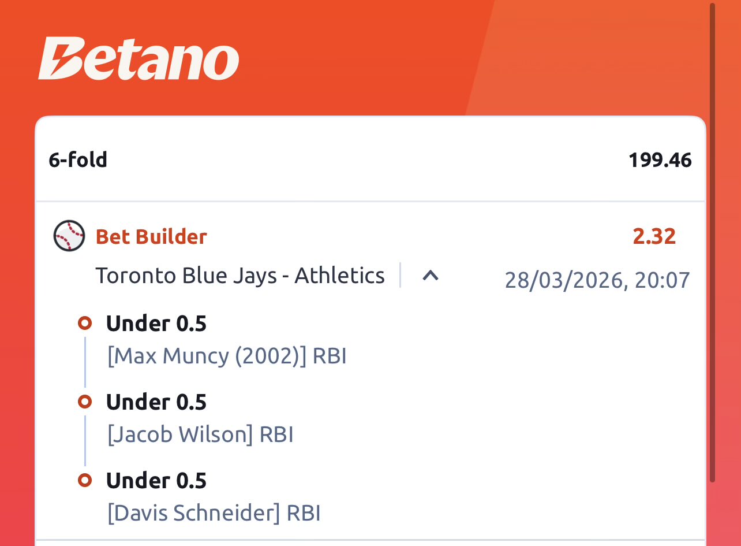Click the [Davis Schneider] RBI market
The height and width of the screenshot is (546, 741).
pos(214,514)
